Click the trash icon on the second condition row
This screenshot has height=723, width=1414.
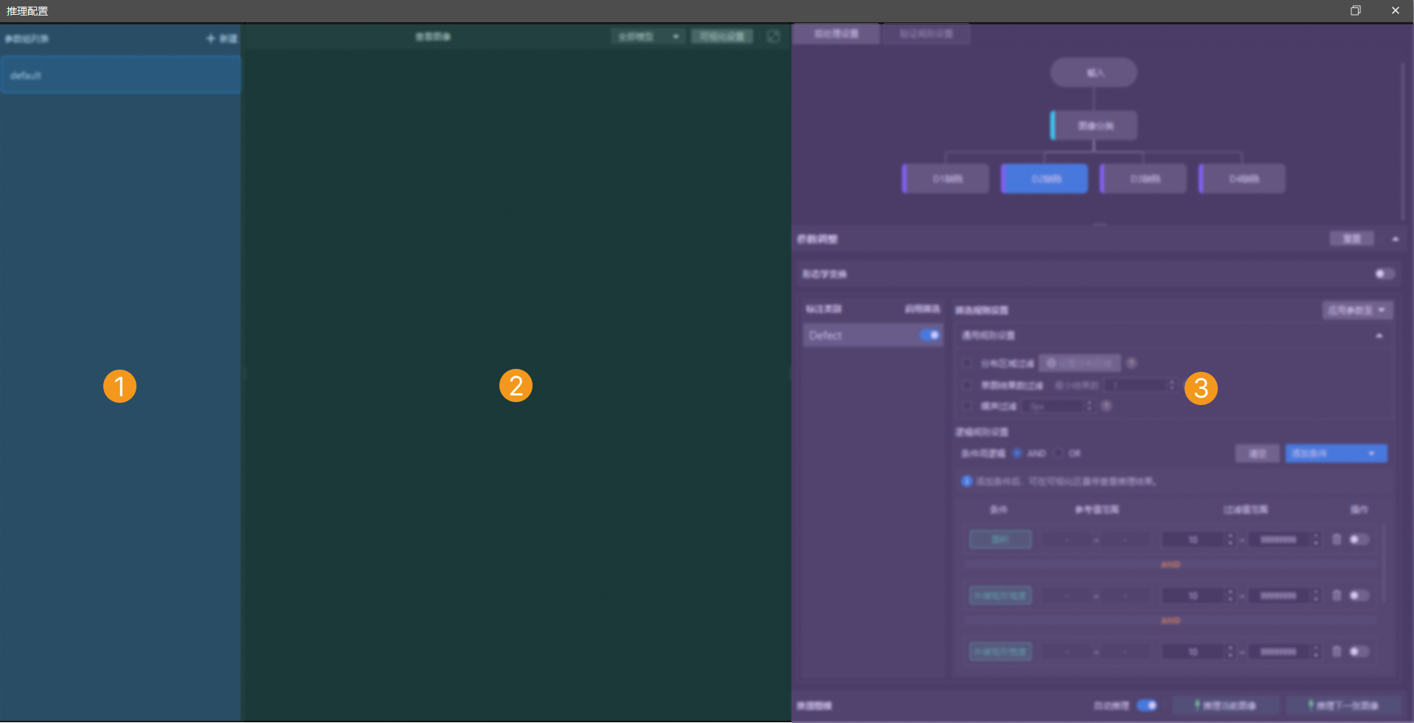tap(1337, 595)
